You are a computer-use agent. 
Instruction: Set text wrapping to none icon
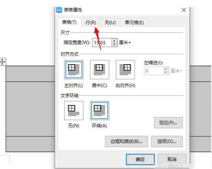(x=74, y=110)
